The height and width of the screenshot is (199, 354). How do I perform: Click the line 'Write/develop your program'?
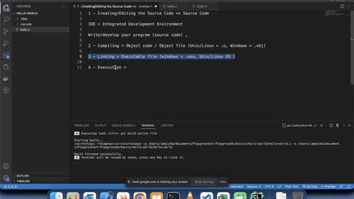pos(138,35)
